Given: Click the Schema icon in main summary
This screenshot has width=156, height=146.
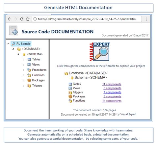Looking at the screenshot, I should [x=72, y=78].
